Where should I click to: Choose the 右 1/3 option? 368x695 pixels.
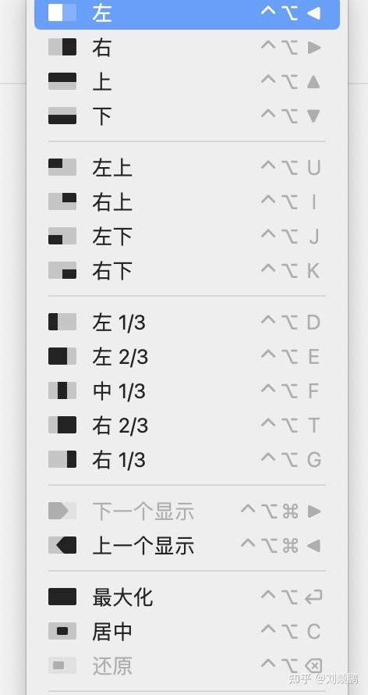[x=186, y=459]
